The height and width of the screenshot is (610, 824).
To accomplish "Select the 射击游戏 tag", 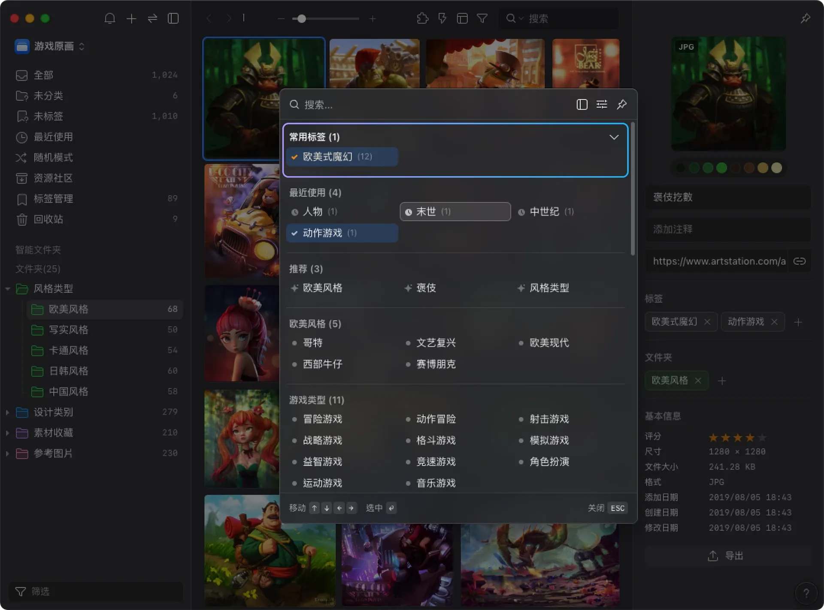I will (x=549, y=419).
